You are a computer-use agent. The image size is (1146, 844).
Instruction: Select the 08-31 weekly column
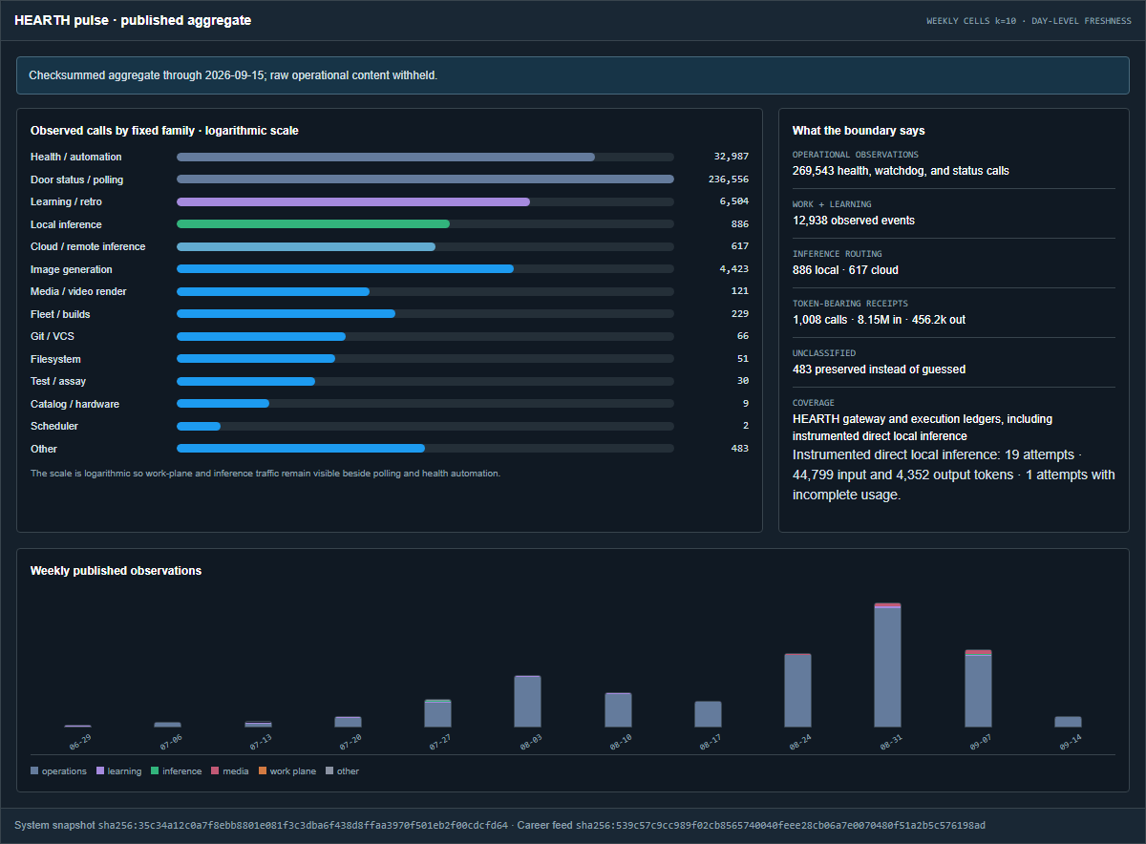click(887, 665)
